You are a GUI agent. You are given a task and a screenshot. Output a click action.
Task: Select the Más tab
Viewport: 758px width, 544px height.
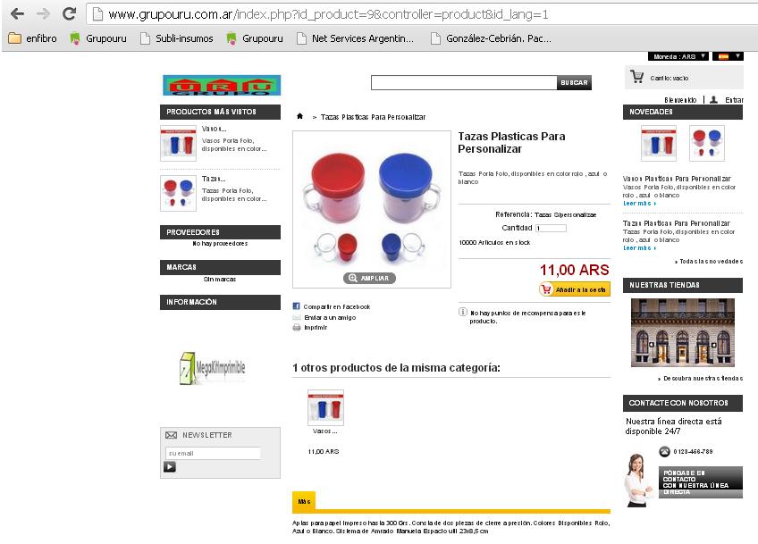click(x=304, y=501)
